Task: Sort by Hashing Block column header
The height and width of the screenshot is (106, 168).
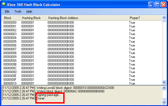Action: [32, 18]
